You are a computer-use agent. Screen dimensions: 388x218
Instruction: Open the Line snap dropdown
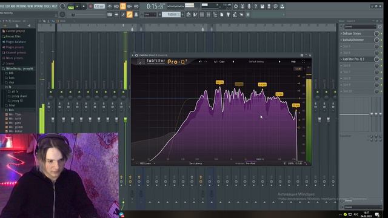tap(150, 15)
